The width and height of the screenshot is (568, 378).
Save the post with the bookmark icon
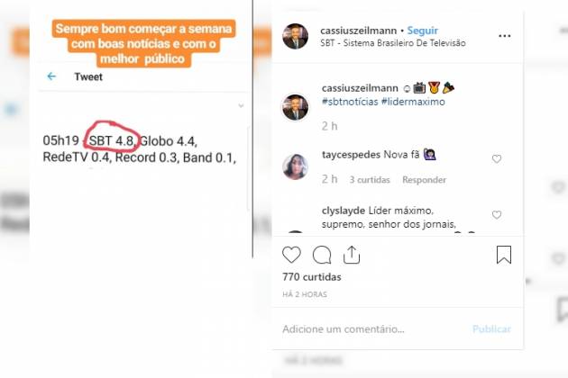[504, 255]
